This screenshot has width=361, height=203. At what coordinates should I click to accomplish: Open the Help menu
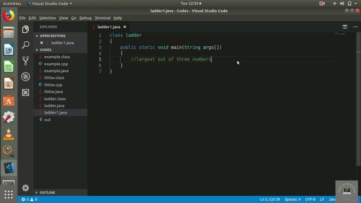pos(118,18)
